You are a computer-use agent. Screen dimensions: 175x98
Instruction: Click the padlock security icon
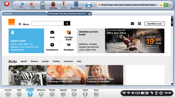(x=161, y=5)
